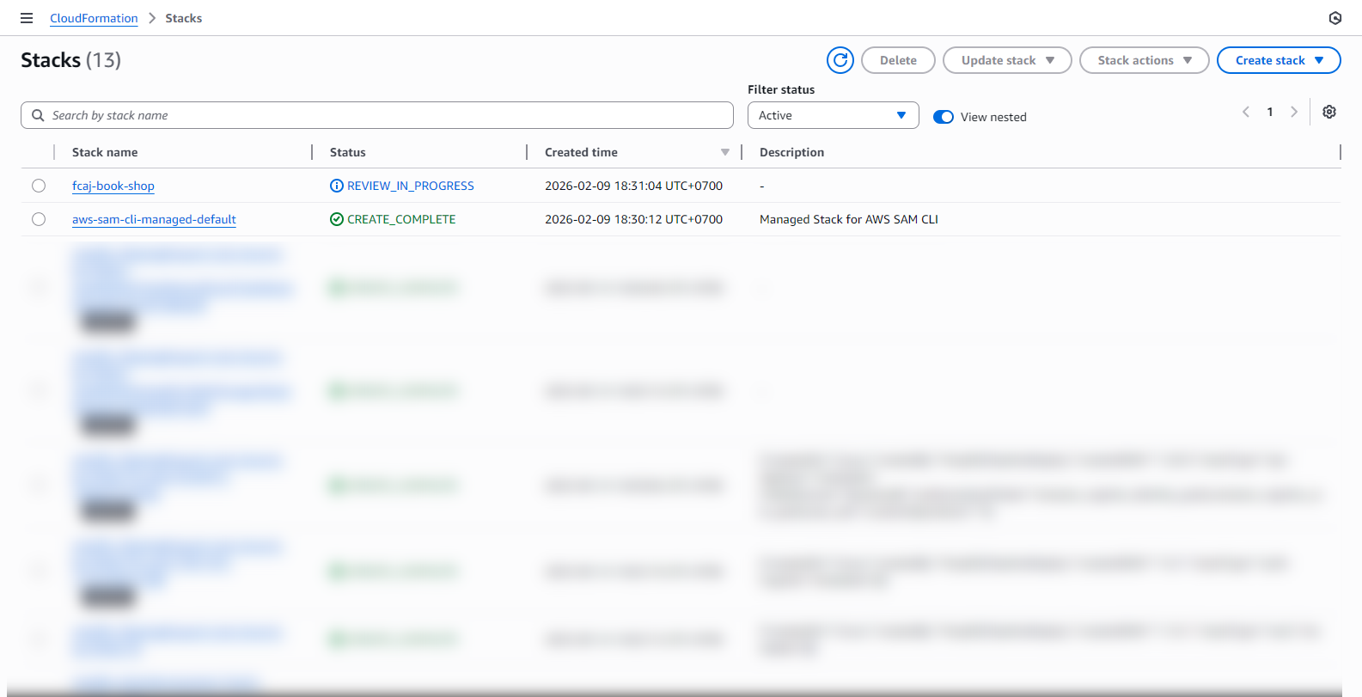This screenshot has width=1362, height=697.
Task: Click the REVIEW_IN_PROGRESS status text
Action: point(411,186)
